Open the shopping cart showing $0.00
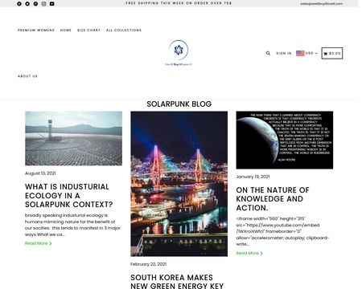362x289 pixels. [x=332, y=53]
